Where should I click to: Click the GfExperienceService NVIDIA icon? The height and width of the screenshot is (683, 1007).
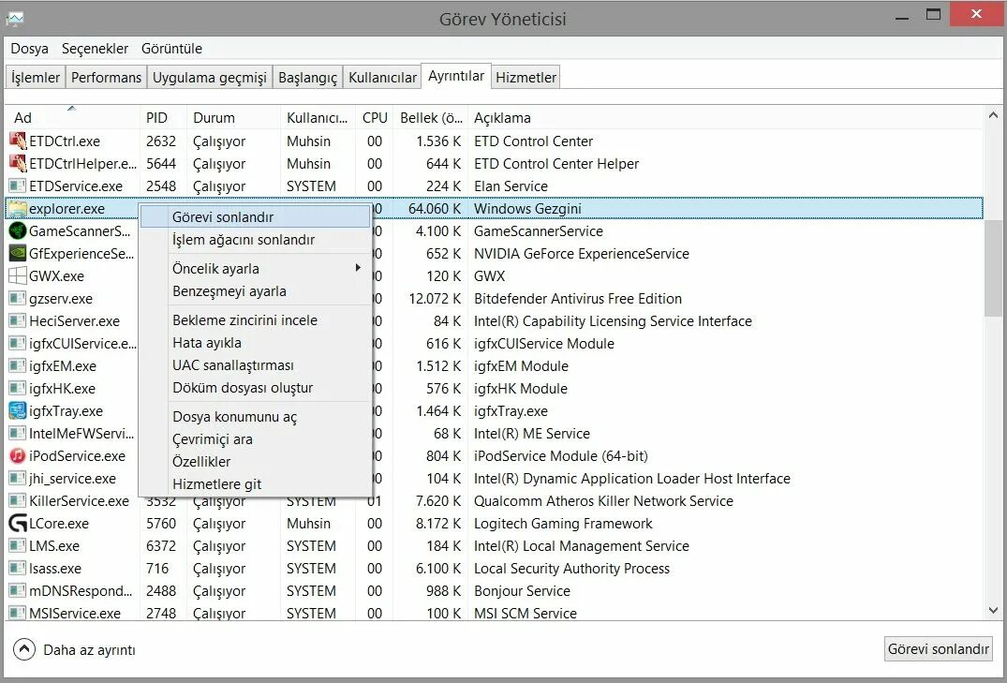click(x=18, y=253)
